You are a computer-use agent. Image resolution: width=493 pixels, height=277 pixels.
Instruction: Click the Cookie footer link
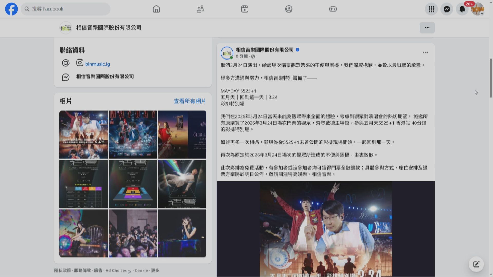(141, 270)
